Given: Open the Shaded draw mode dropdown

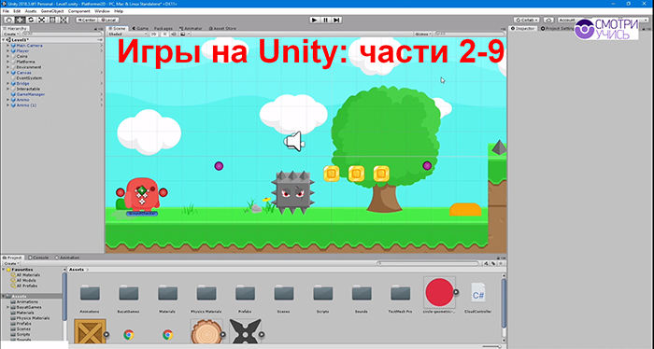Looking at the screenshot, I should click(x=128, y=35).
